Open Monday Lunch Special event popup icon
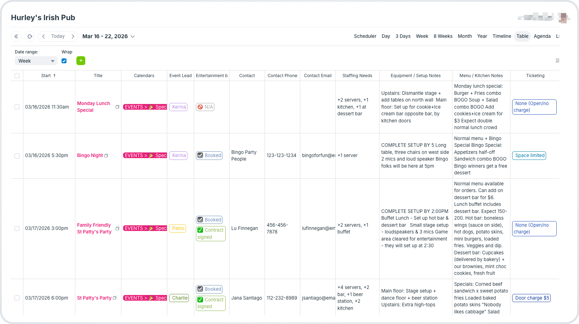This screenshot has height=324, width=579. click(x=117, y=107)
